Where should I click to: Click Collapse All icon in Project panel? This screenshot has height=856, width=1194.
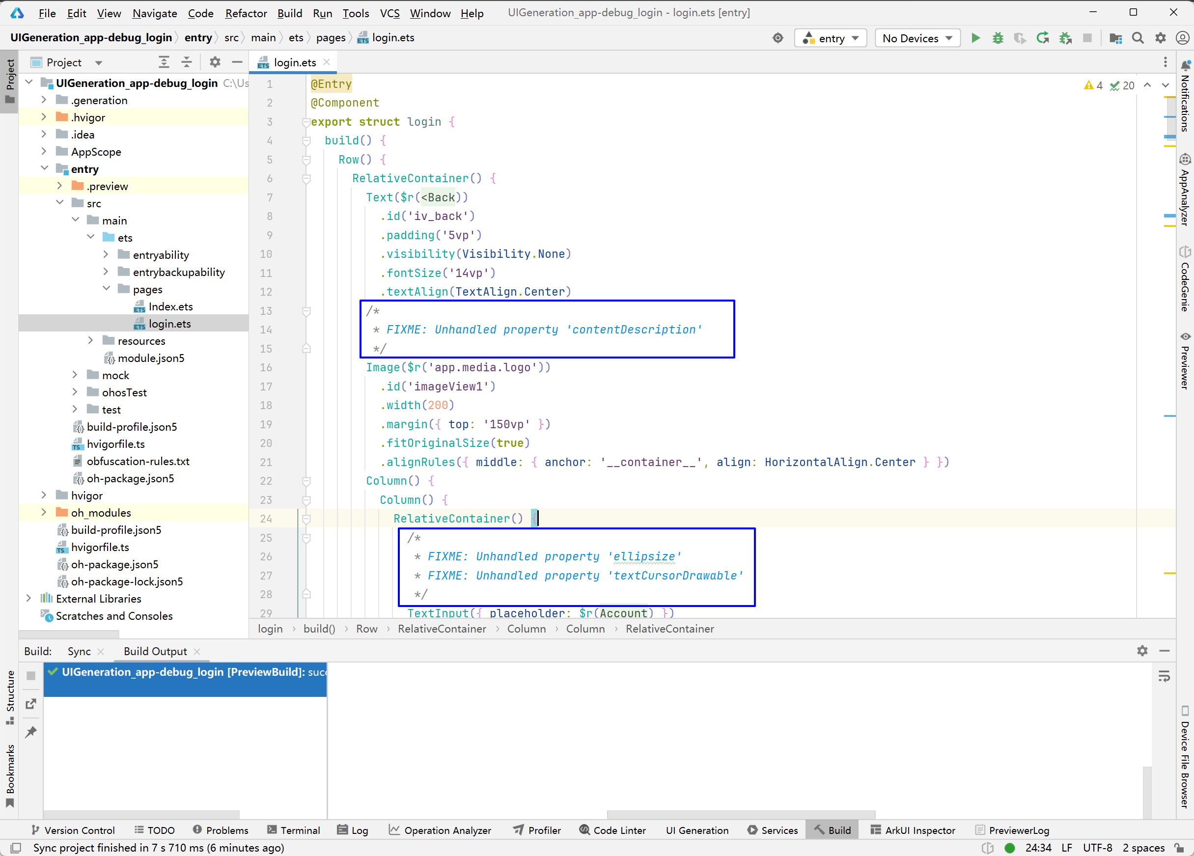(x=186, y=62)
